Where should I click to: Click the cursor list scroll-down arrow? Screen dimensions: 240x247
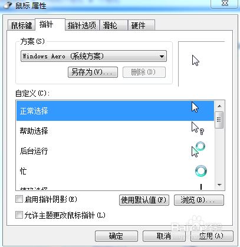coord(219,185)
